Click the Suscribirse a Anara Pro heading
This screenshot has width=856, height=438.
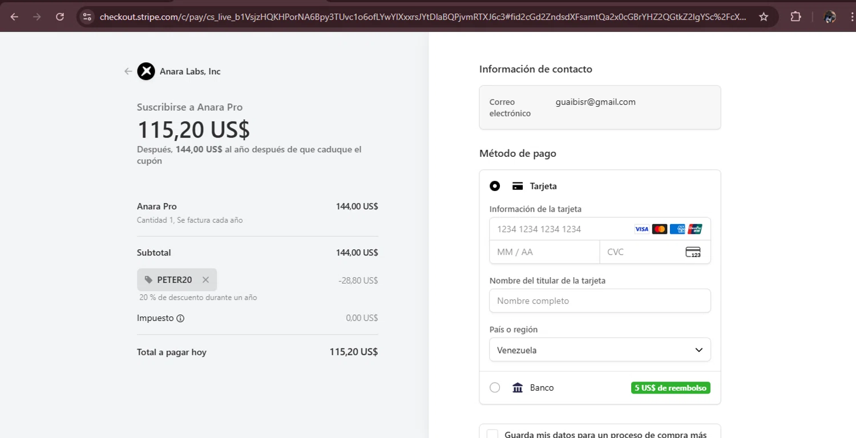point(189,107)
